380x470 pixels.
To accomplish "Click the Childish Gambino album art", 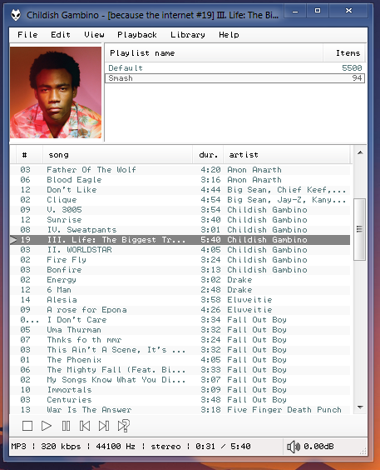I will point(56,92).
